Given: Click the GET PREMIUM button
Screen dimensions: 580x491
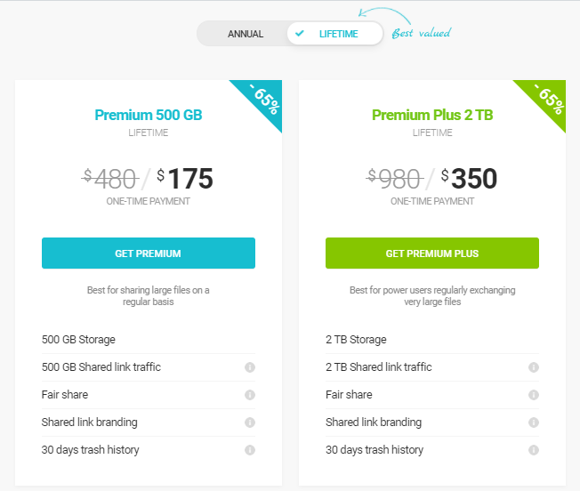Looking at the screenshot, I should 149,253.
